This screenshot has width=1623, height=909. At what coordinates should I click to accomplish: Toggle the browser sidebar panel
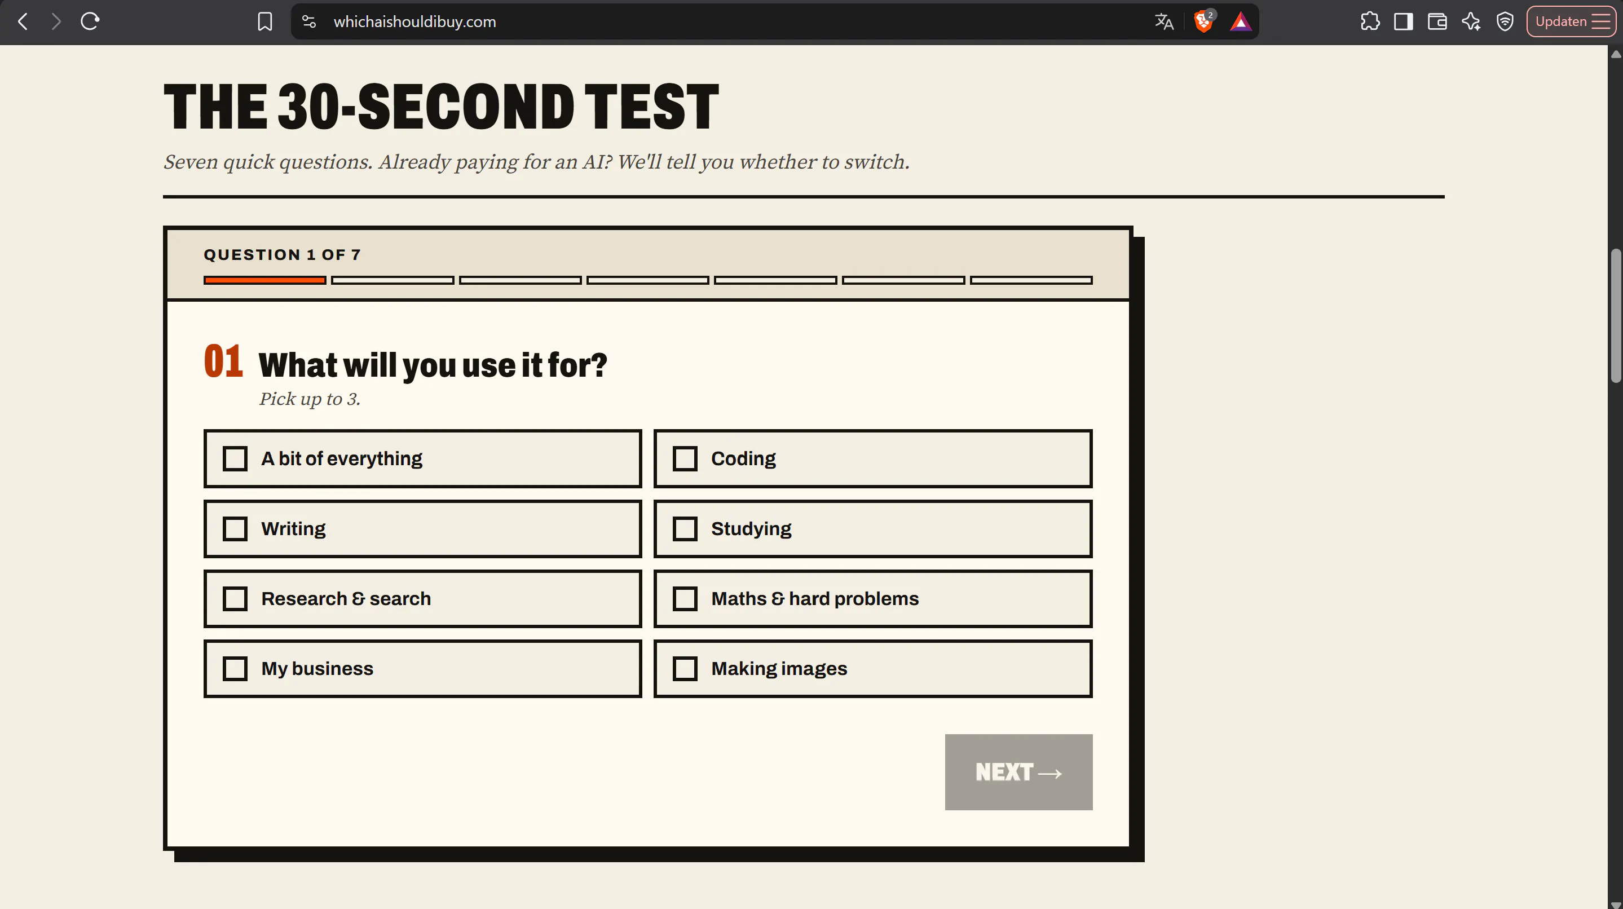[1403, 21]
